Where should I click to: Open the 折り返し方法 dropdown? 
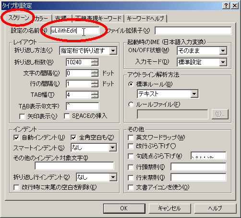pos(113,51)
